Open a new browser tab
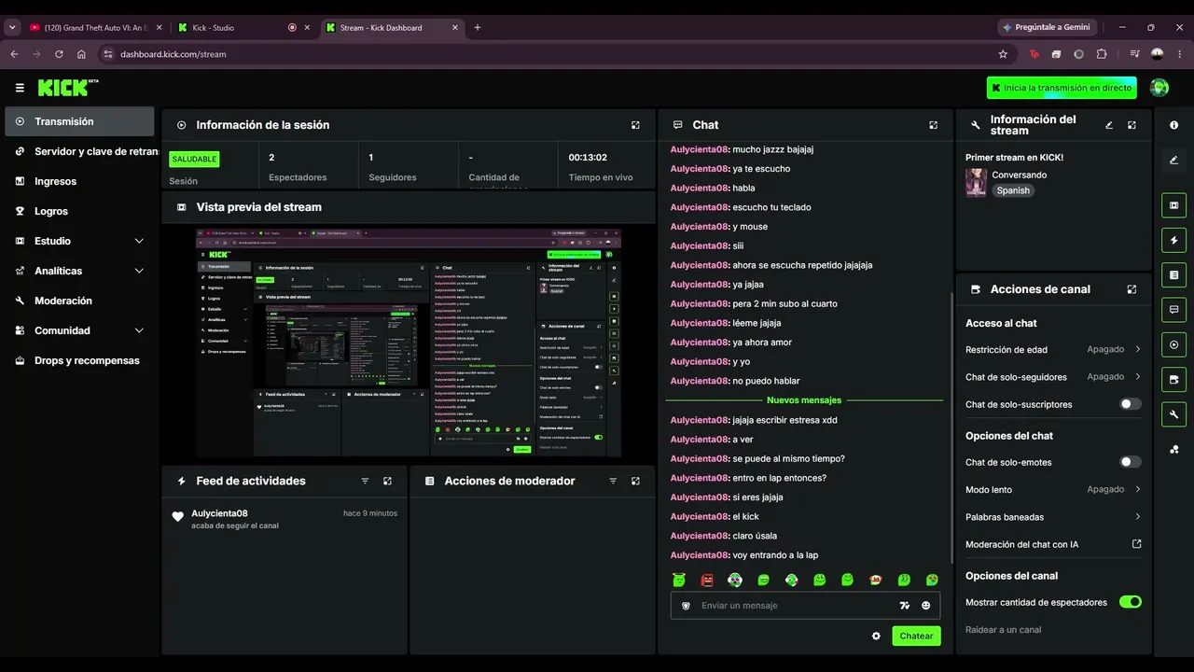The width and height of the screenshot is (1194, 672). pyautogui.click(x=478, y=28)
